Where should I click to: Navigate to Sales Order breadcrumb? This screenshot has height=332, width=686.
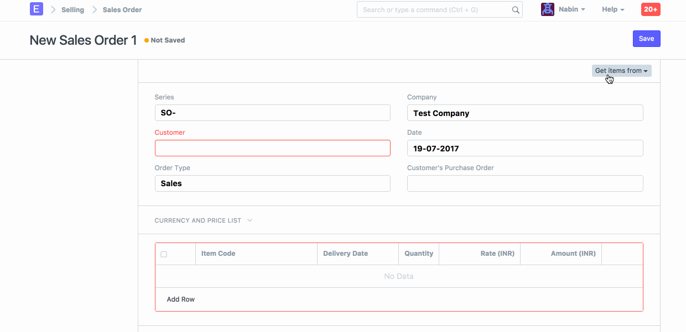pos(122,10)
